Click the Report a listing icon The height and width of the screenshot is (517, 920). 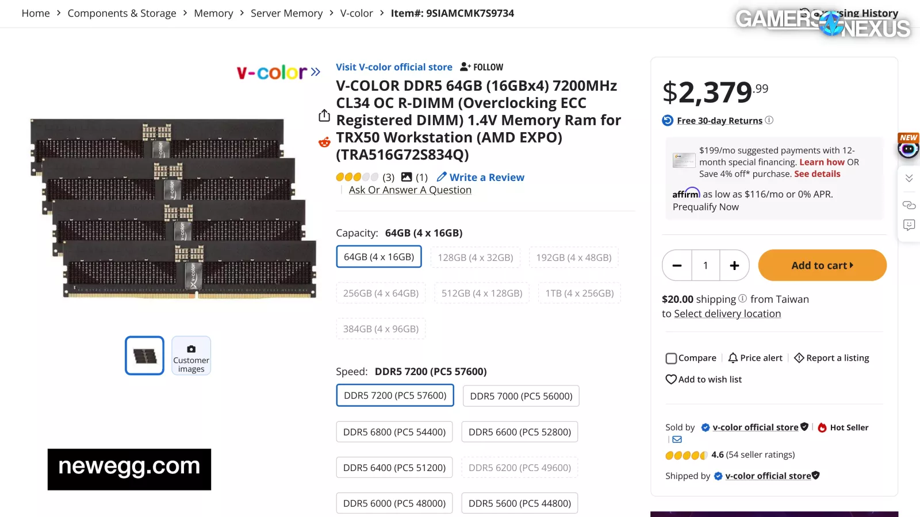coord(799,358)
